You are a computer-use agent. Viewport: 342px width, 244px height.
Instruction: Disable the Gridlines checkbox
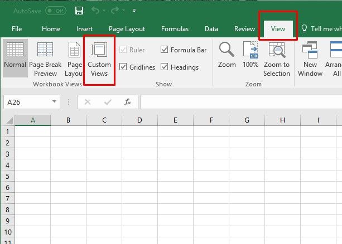(x=123, y=67)
